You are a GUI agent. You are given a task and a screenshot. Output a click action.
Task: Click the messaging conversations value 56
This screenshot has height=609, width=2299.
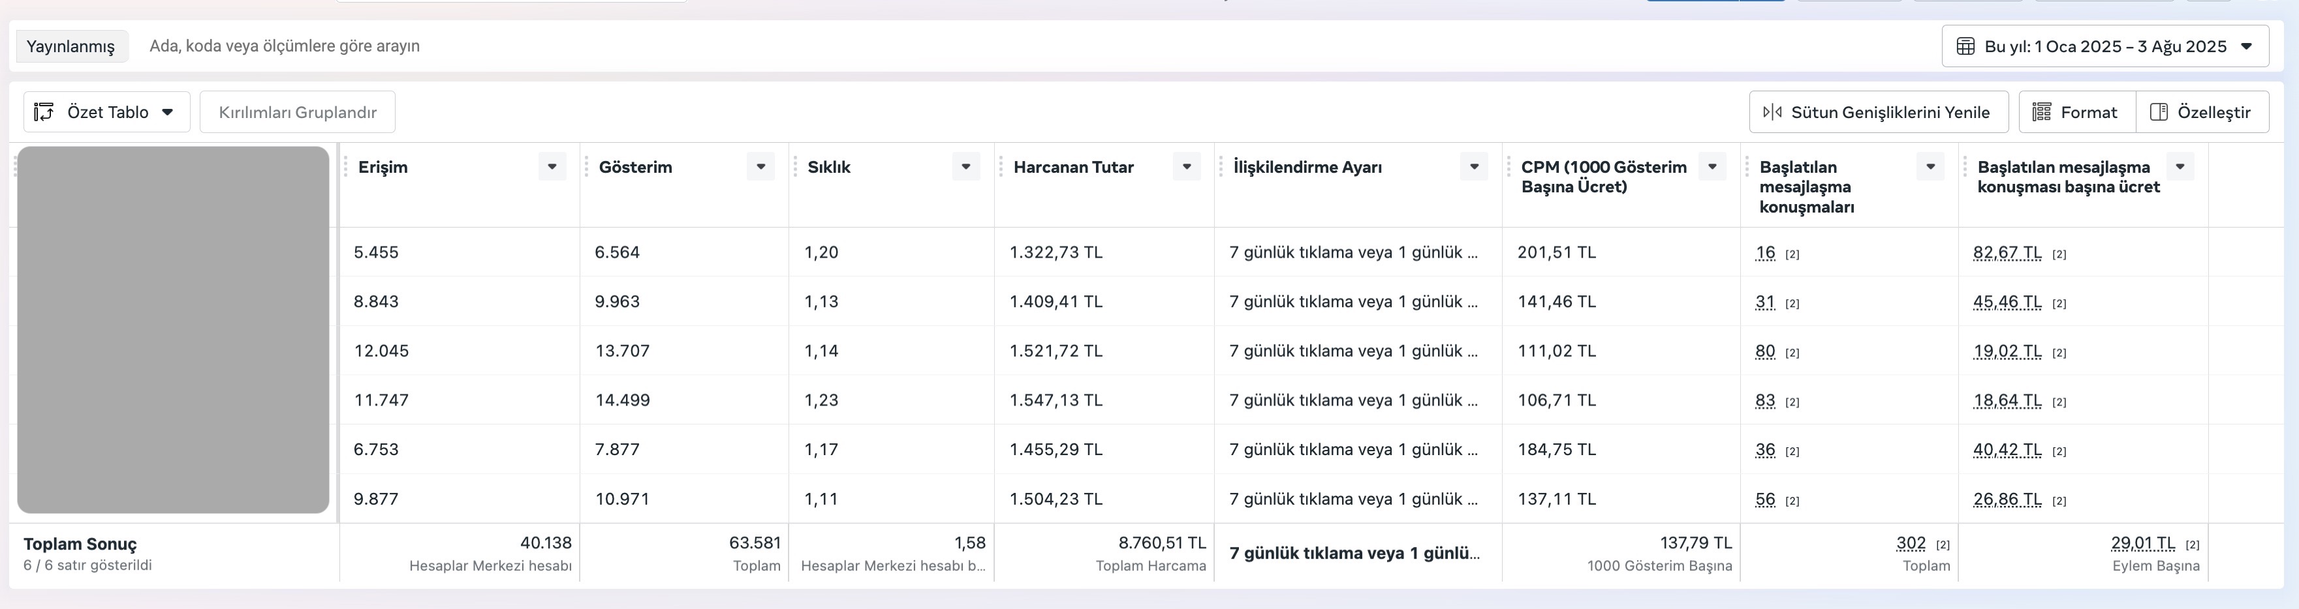pos(1764,499)
